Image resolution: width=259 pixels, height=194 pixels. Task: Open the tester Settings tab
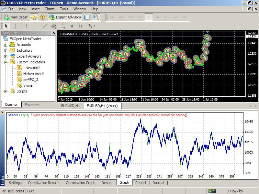click(15, 183)
